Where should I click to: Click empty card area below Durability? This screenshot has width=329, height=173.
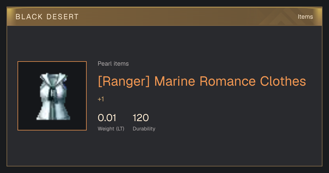164,150
